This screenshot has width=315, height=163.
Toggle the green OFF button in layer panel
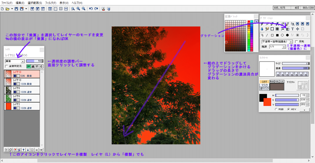pos(29,66)
